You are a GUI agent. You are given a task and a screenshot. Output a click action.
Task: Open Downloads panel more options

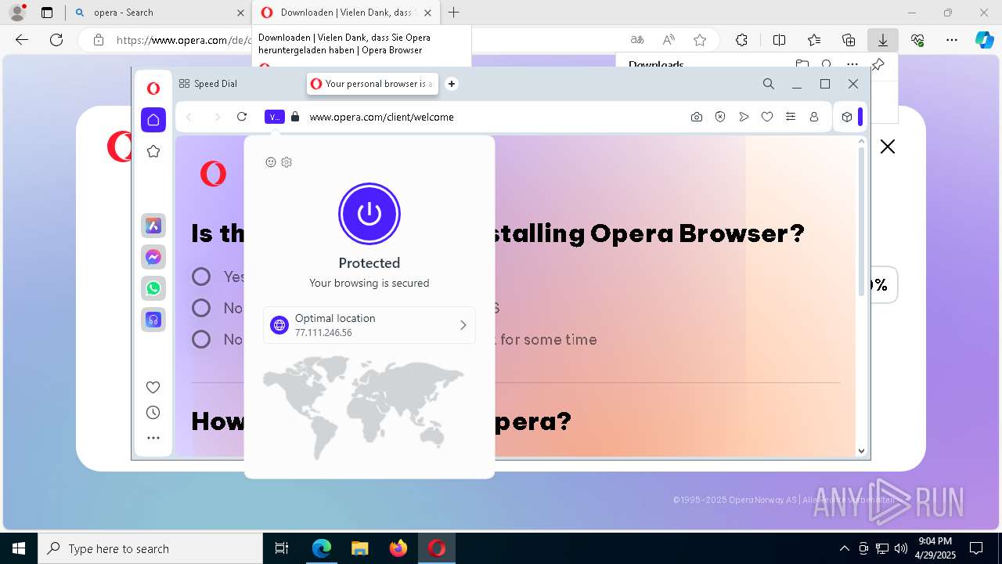[x=852, y=65]
